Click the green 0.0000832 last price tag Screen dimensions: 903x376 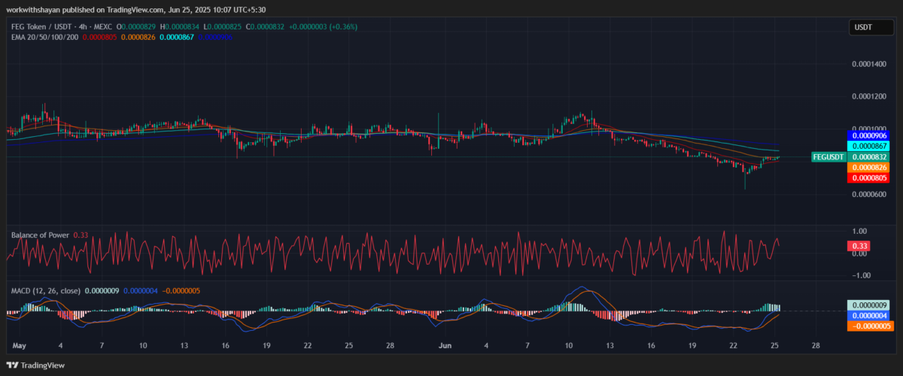(x=868, y=156)
